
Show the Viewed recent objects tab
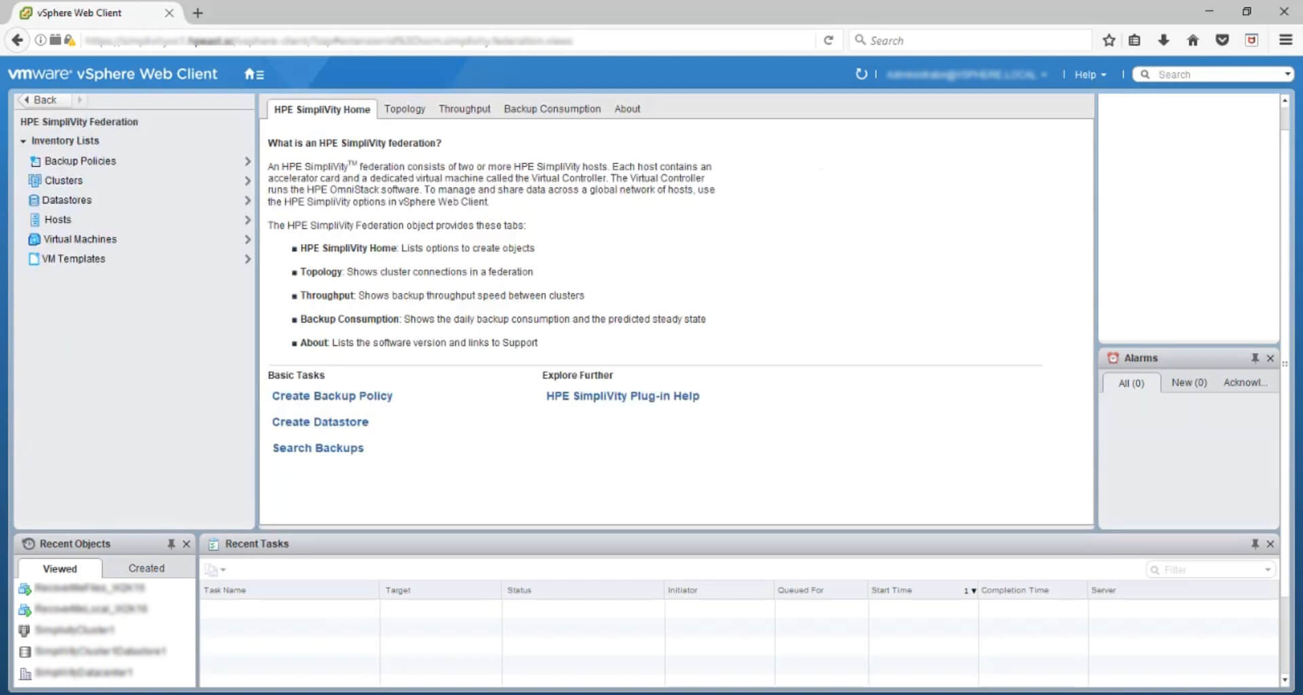pos(60,569)
